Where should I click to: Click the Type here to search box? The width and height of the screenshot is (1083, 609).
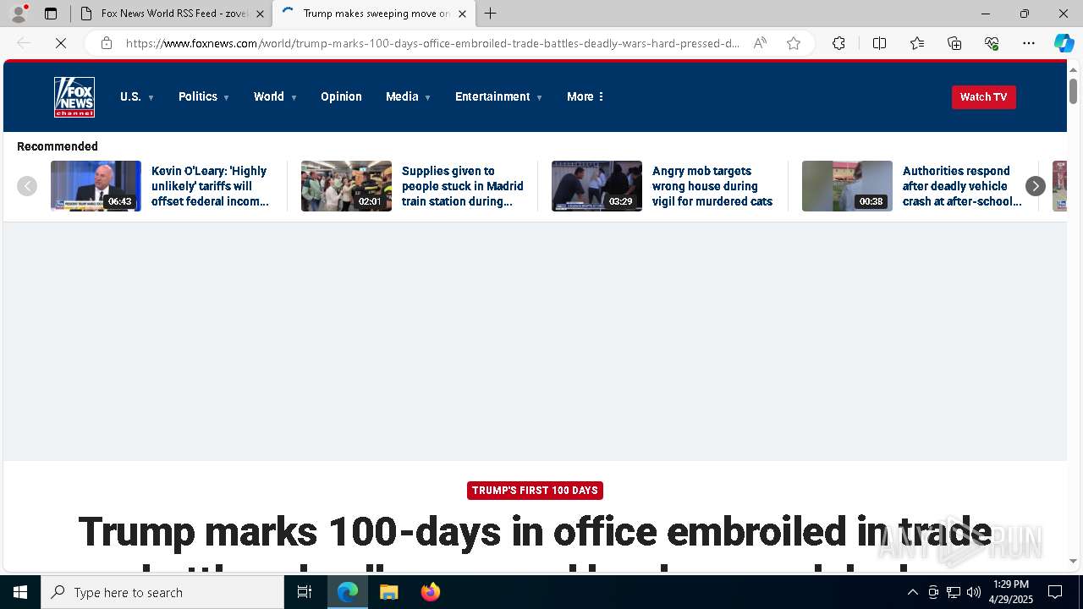(162, 592)
